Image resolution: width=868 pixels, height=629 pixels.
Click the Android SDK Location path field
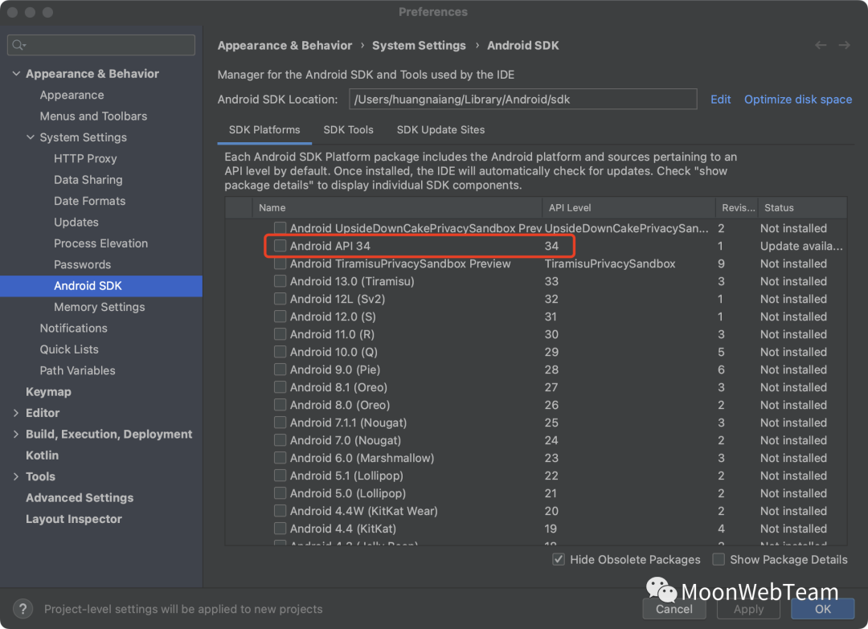click(x=522, y=99)
